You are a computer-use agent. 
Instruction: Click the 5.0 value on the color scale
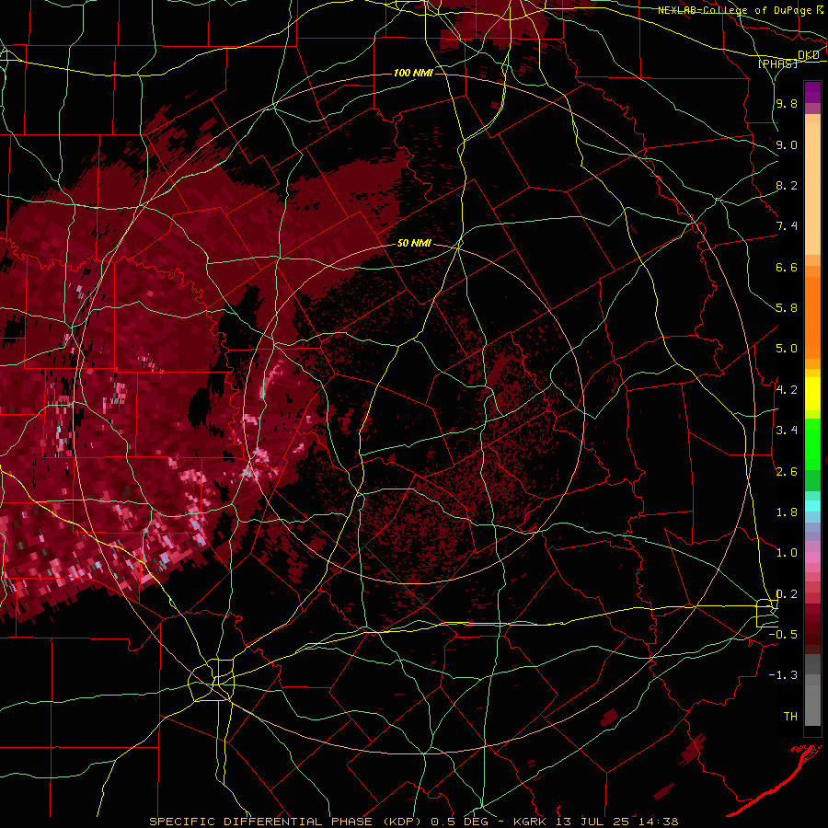[x=787, y=349]
